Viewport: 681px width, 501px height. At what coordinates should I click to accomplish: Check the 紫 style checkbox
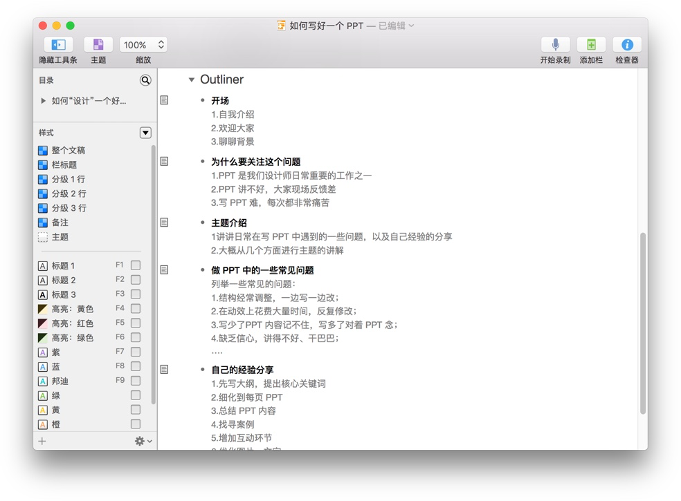point(136,351)
